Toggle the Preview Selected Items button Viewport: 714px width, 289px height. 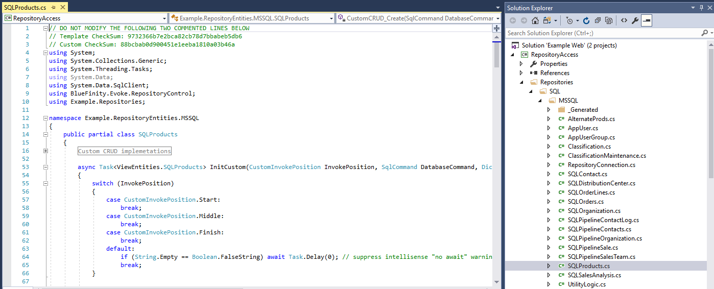pos(647,20)
